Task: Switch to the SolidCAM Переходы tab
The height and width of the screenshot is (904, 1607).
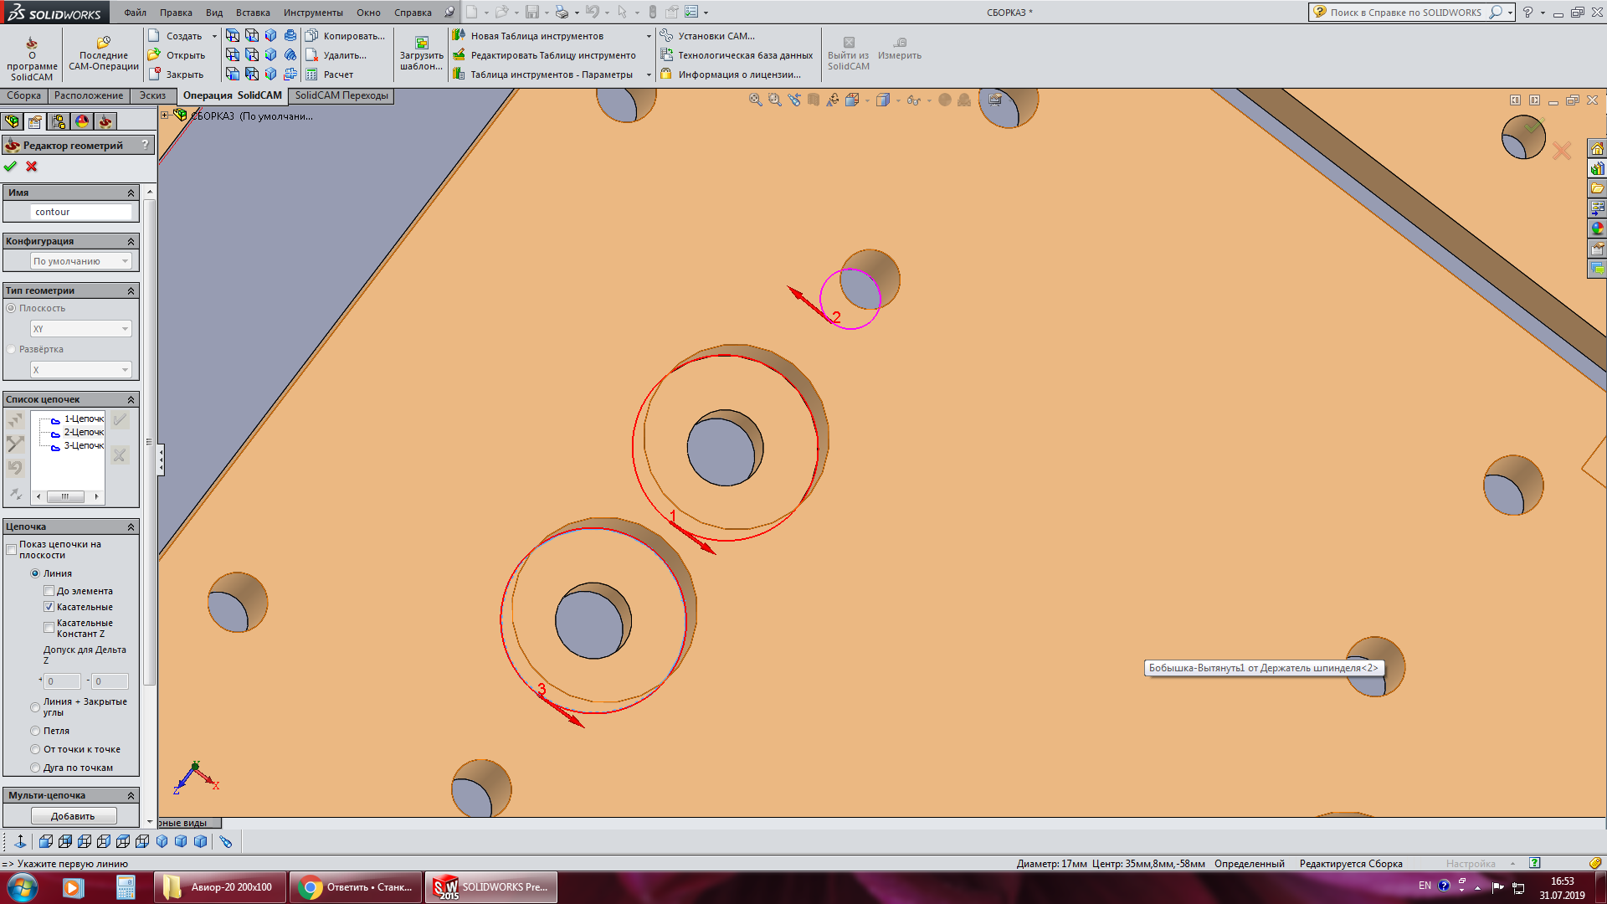Action: pos(341,95)
